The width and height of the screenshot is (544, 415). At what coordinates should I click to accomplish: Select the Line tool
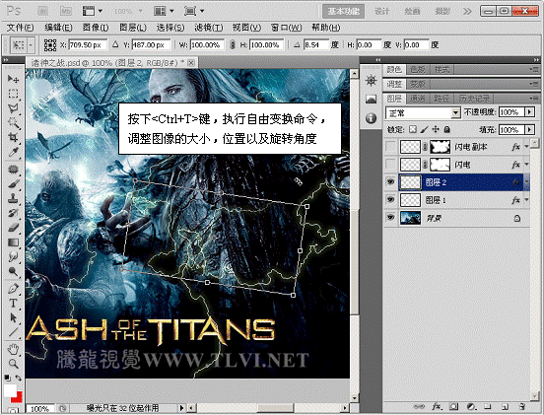click(x=13, y=332)
